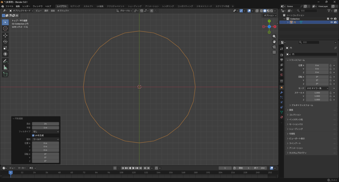Screen dimensions: 339x182
Task: Open the 追加 menu in the viewport header
Action: coord(53,11)
